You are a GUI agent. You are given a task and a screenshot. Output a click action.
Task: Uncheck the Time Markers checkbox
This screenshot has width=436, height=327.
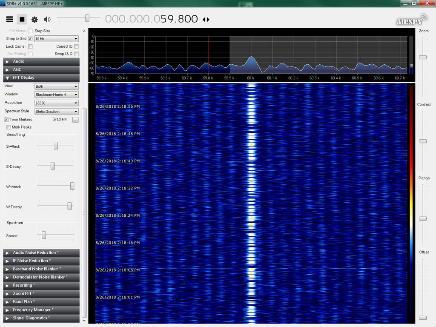coord(6,120)
